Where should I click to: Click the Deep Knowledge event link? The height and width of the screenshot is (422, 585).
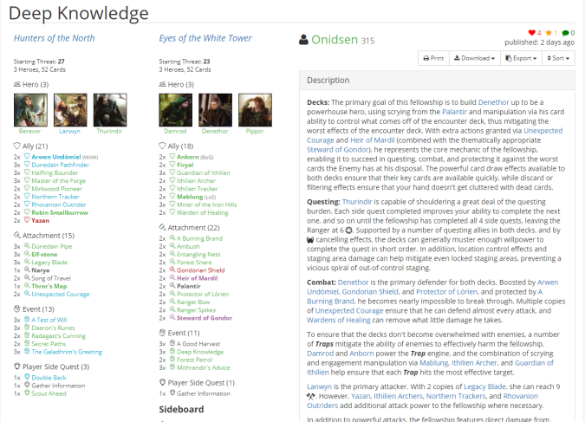pyautogui.click(x=200, y=352)
